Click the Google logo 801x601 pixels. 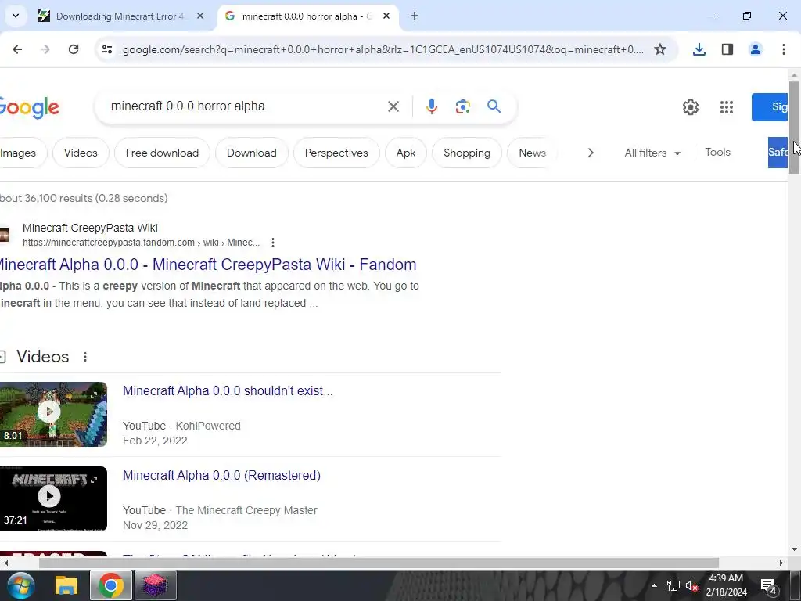click(29, 106)
